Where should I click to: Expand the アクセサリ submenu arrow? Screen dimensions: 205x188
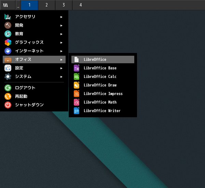tap(61, 17)
